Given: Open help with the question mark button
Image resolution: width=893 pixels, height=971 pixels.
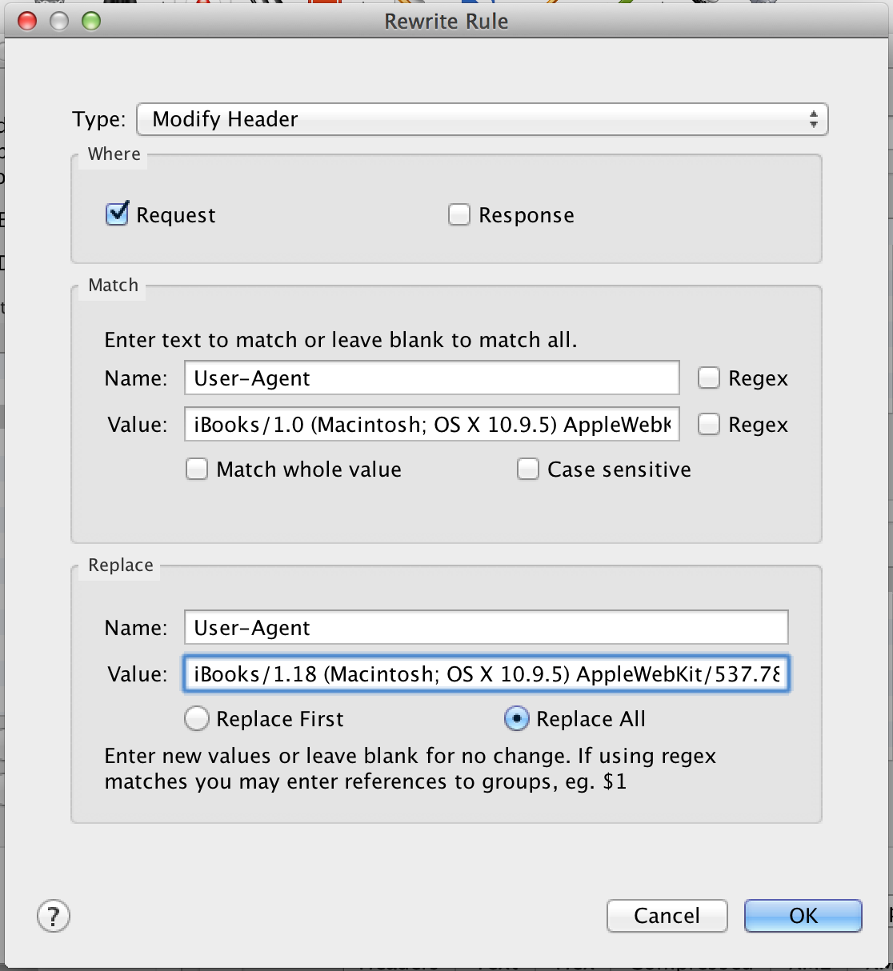Looking at the screenshot, I should pyautogui.click(x=54, y=916).
